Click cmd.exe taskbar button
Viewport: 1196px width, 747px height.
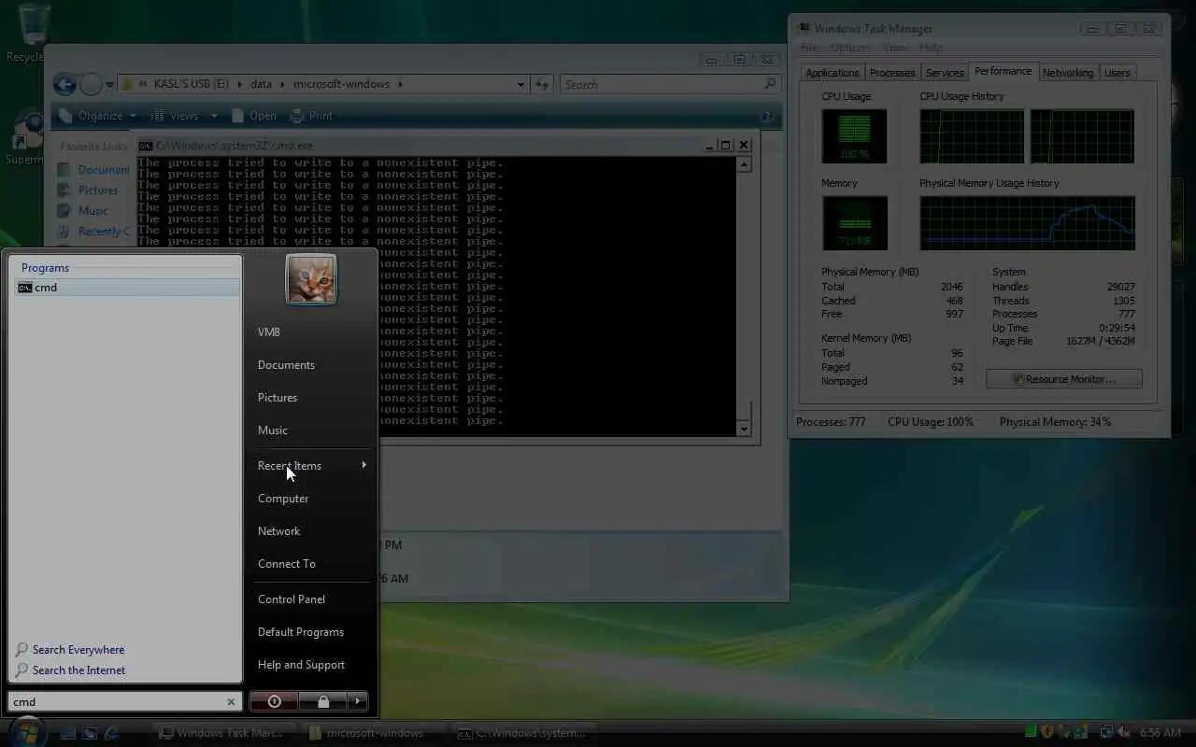point(523,733)
